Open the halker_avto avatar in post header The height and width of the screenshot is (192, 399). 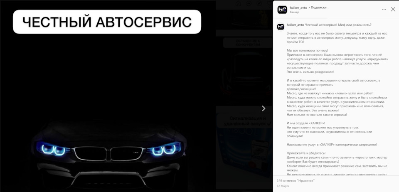282,10
